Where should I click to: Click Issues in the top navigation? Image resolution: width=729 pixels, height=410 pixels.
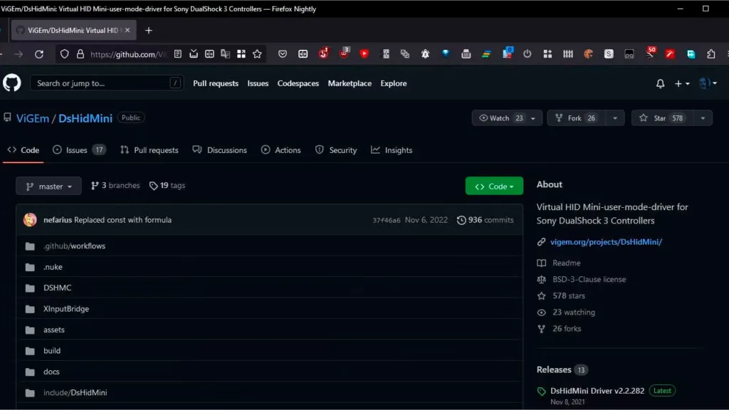pyautogui.click(x=258, y=83)
